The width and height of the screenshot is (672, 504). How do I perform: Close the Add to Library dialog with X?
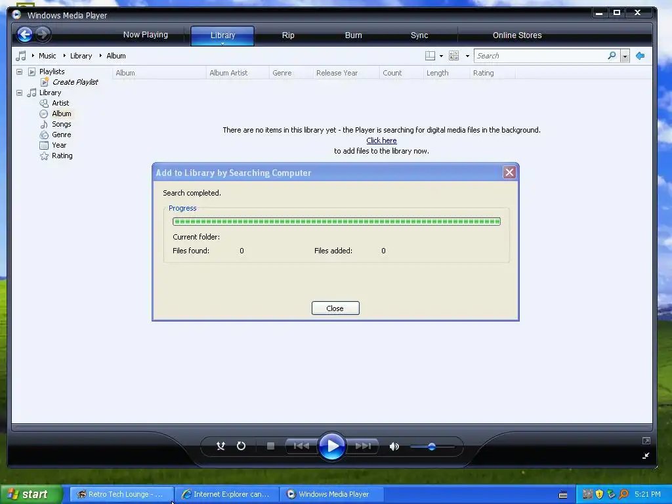509,173
